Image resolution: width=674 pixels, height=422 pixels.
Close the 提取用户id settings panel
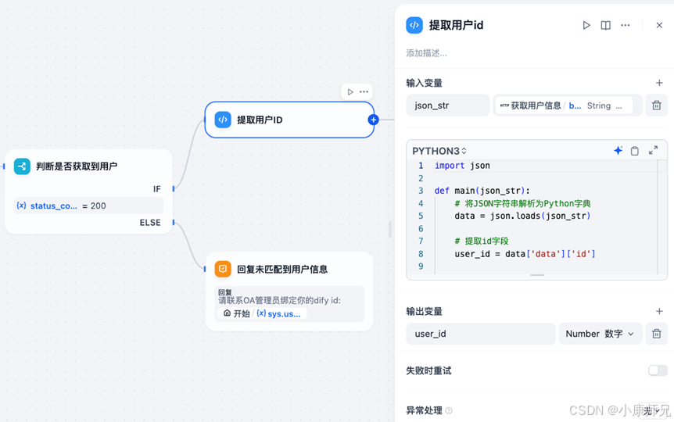(659, 25)
